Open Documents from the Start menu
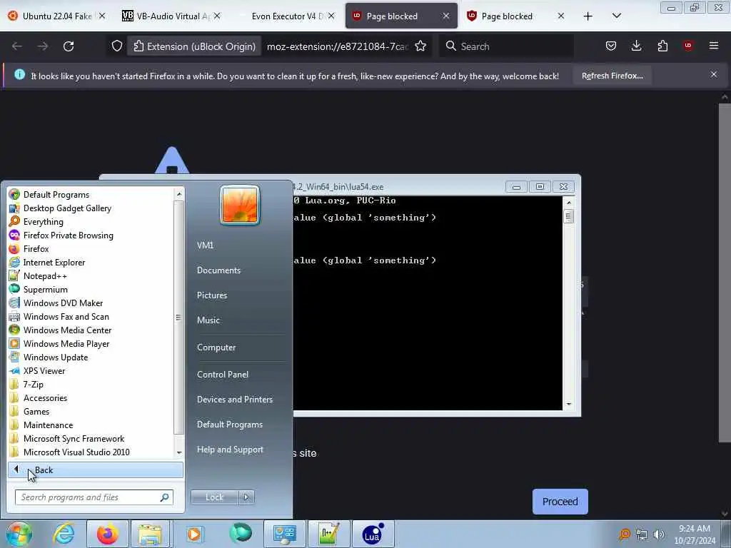This screenshot has height=548, width=731. [x=218, y=270]
